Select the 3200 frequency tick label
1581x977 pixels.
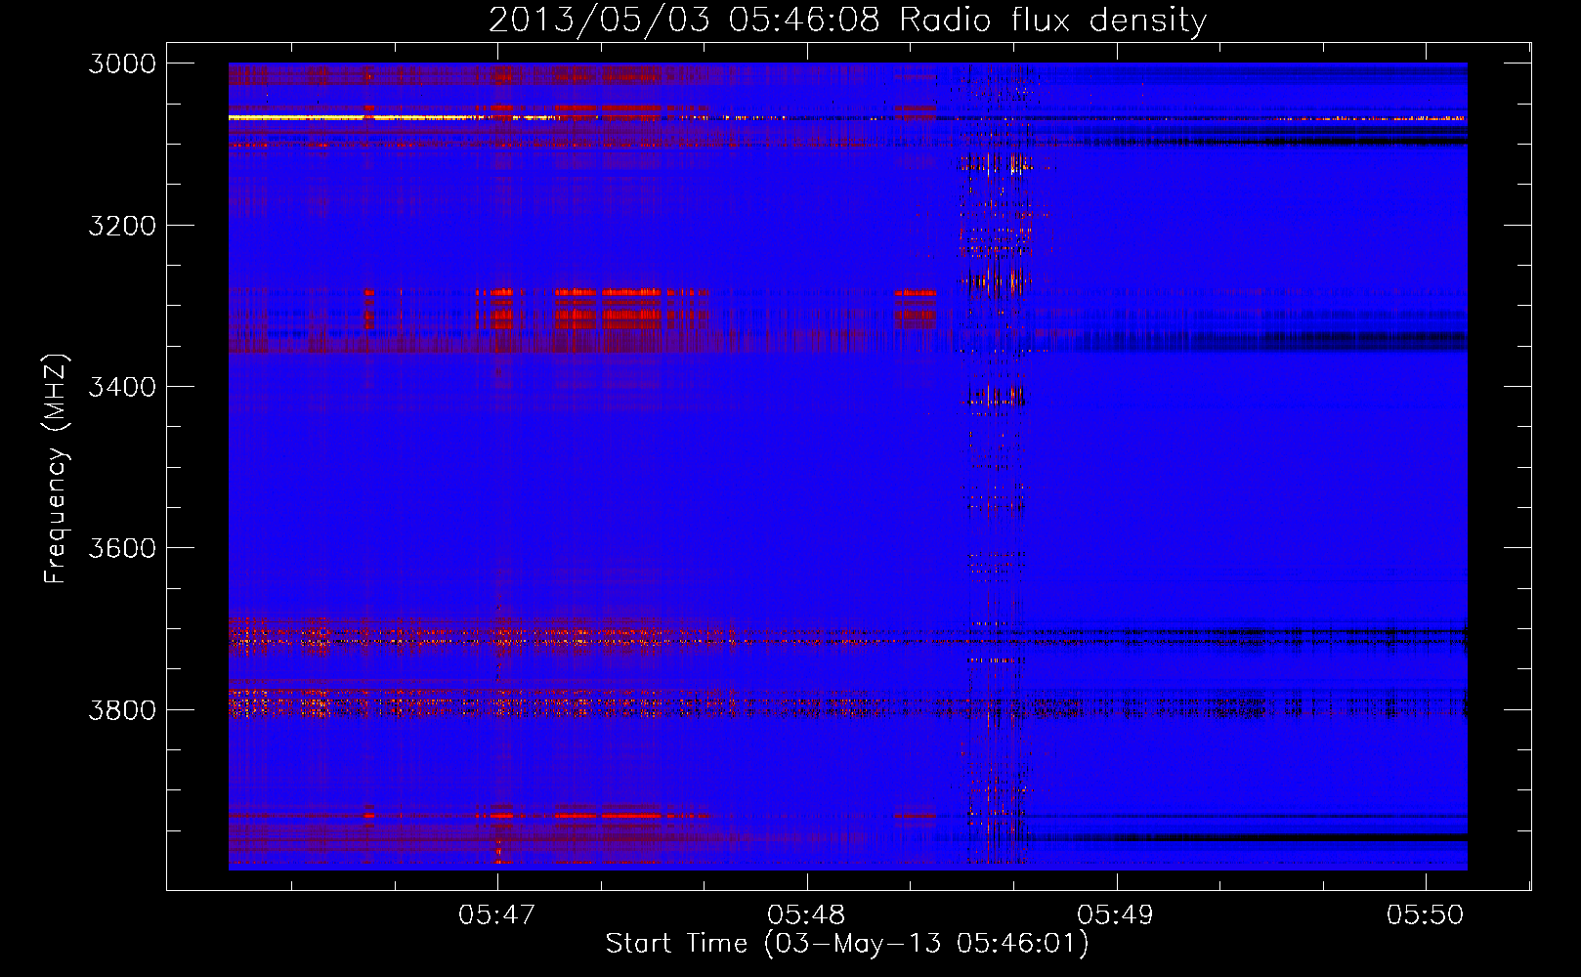[x=122, y=226]
